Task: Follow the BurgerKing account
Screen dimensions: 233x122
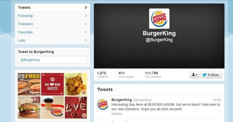Action: coord(211,75)
